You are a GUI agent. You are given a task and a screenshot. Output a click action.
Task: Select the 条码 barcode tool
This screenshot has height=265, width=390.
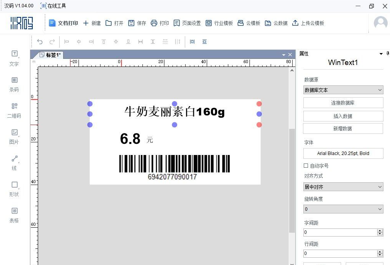tap(14, 84)
